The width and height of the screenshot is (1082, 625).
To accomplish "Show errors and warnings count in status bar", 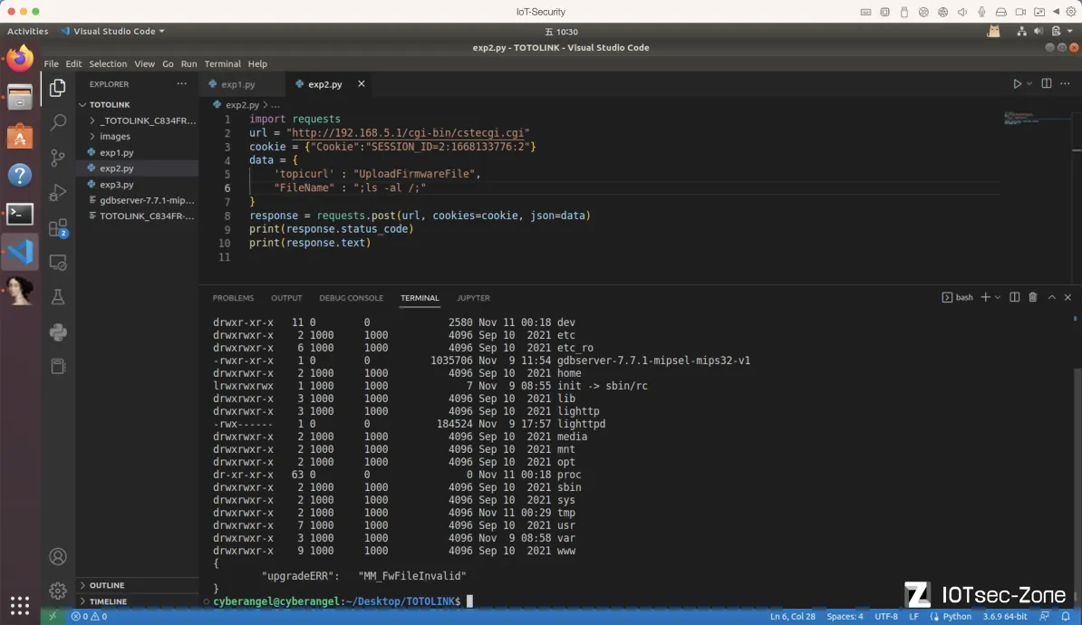I will click(89, 616).
